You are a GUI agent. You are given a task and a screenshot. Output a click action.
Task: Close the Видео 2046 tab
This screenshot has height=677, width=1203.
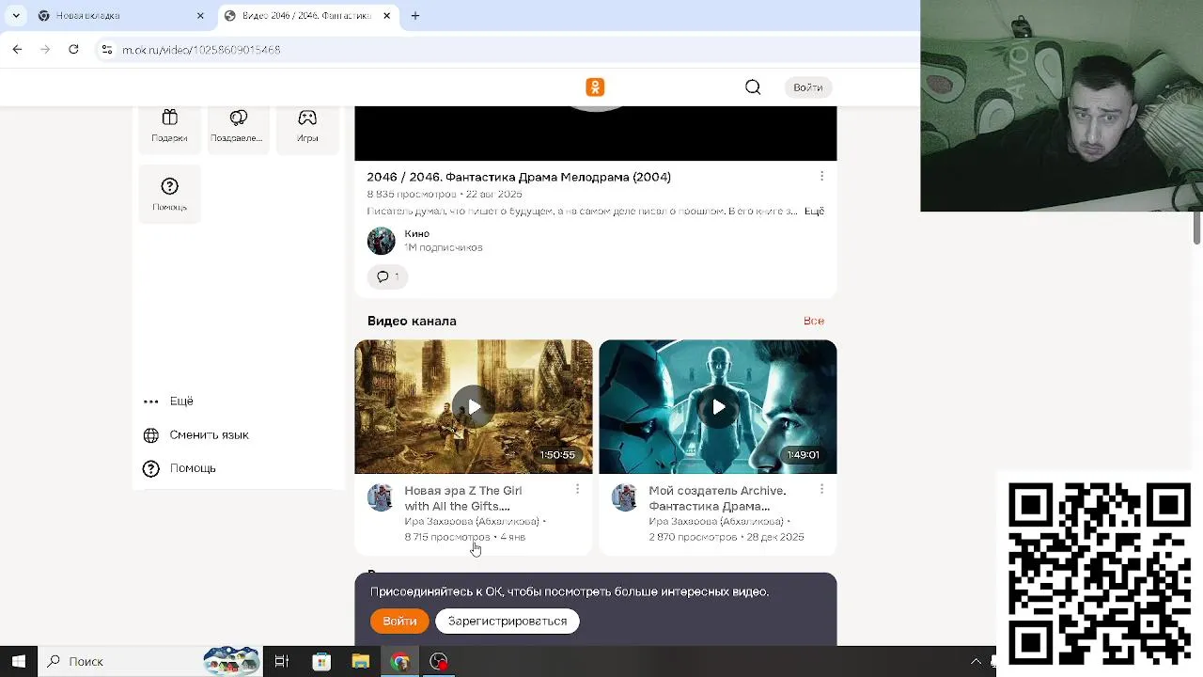point(388,16)
